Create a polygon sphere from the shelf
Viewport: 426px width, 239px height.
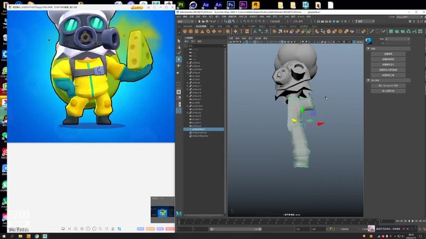click(185, 31)
